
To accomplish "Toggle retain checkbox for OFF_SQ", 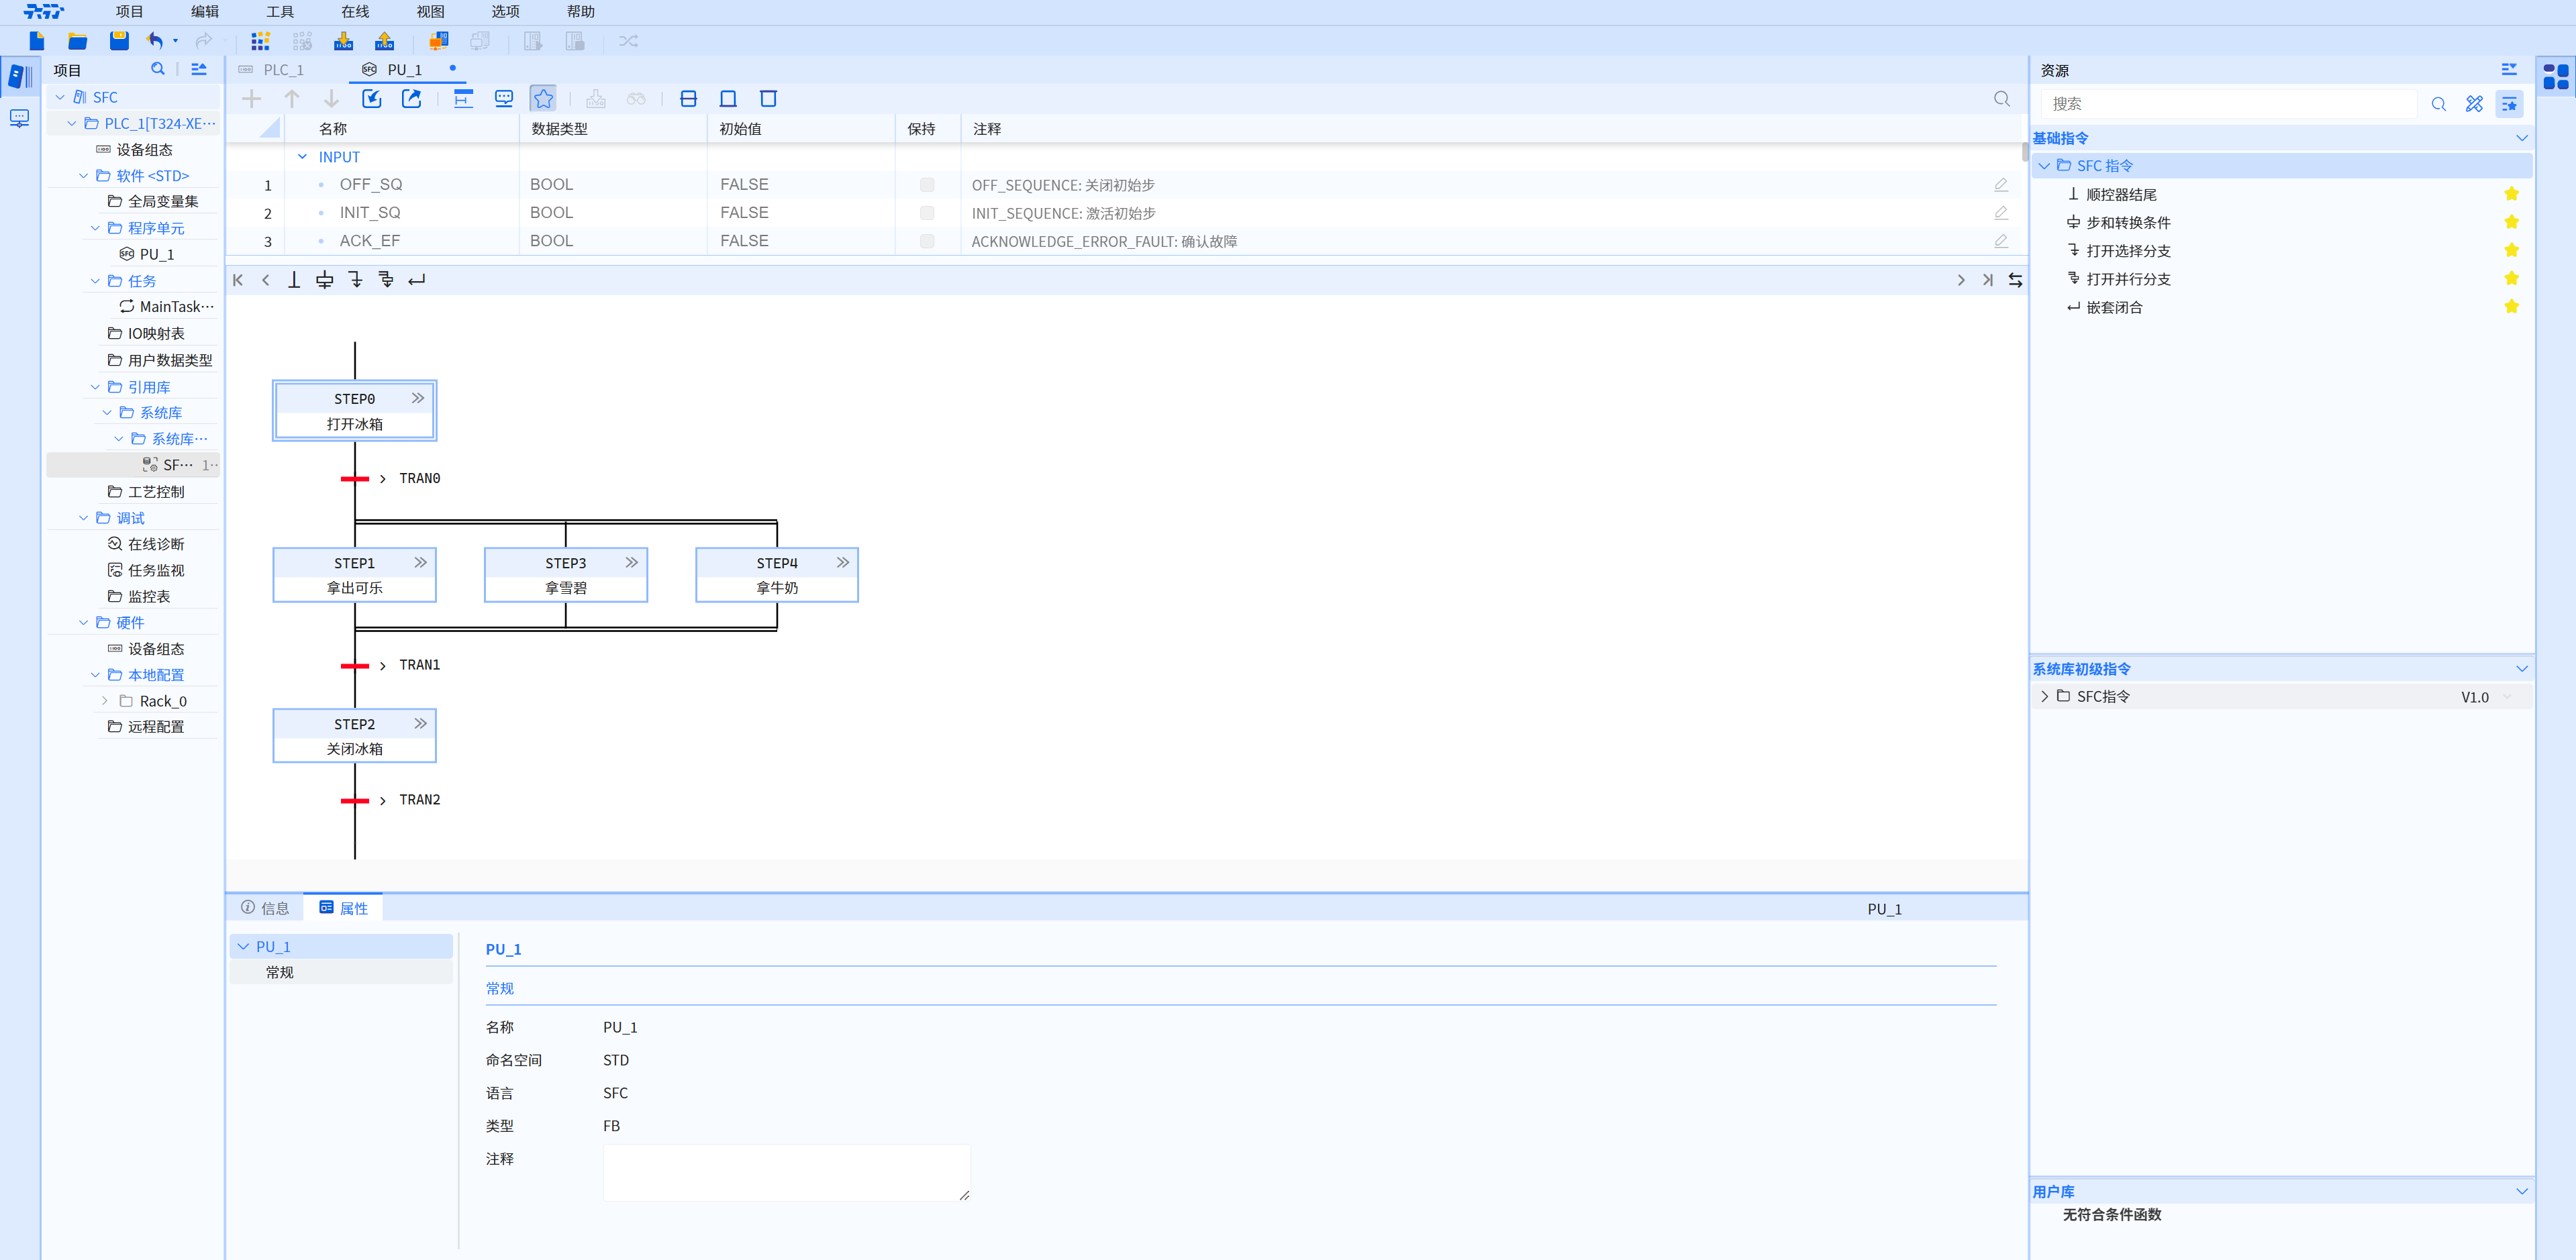I will (x=926, y=185).
